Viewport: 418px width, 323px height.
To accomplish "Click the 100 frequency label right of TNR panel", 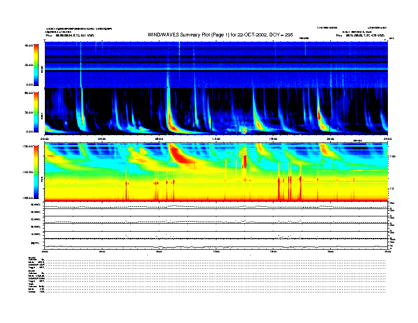I will click(x=393, y=156).
